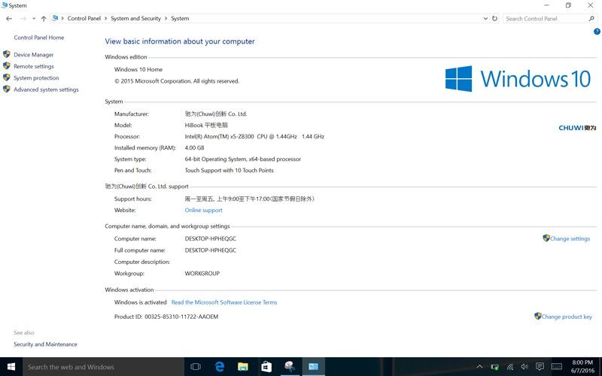Open the Start menu
The image size is (602, 376).
11,367
